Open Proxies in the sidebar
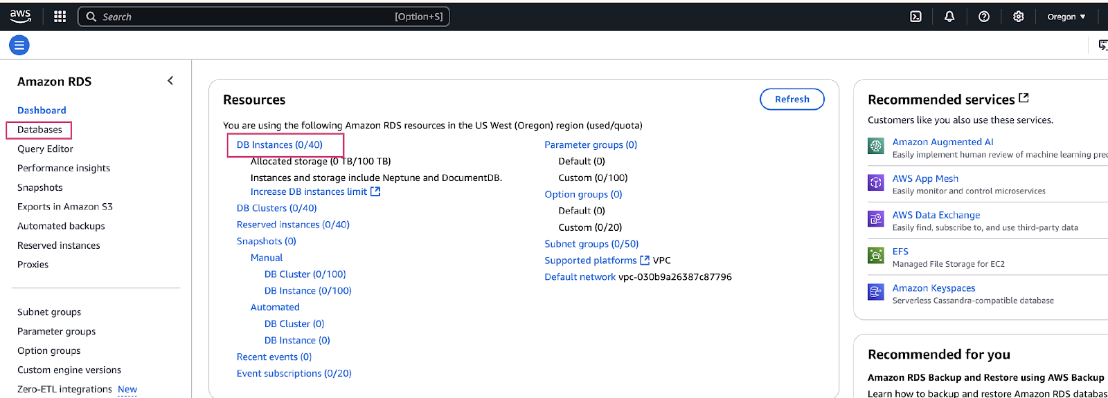The image size is (1108, 398). [33, 265]
